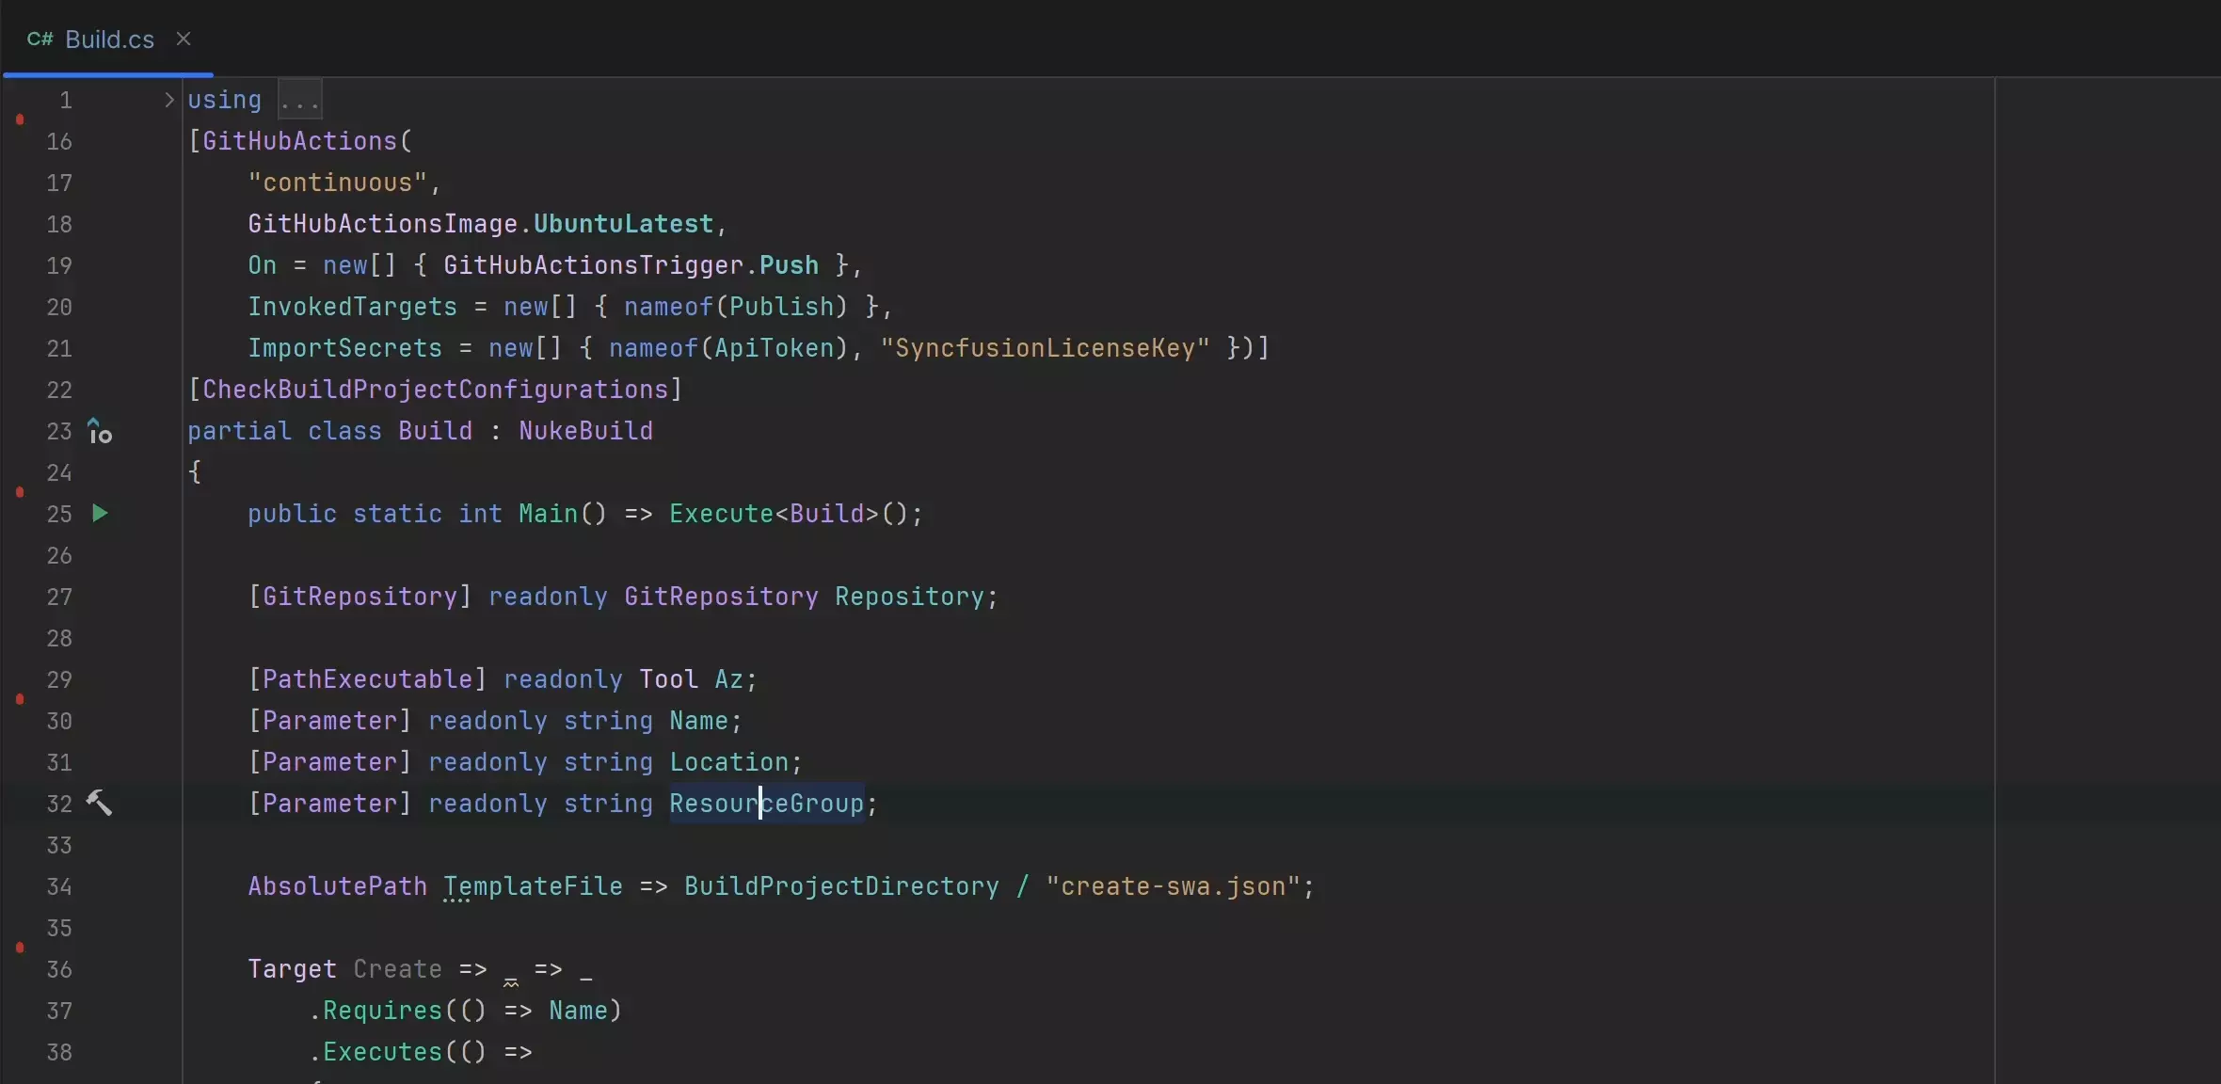Screen dimensions: 2221x1084
Task: Toggle a breakpoint at line number 29
Action: pyautogui.click(x=58, y=679)
